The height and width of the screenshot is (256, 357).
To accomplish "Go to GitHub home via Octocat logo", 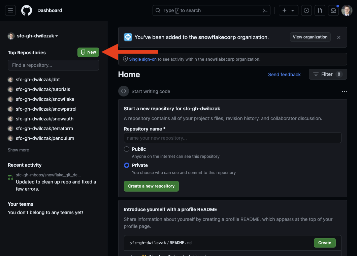I will click(x=27, y=10).
